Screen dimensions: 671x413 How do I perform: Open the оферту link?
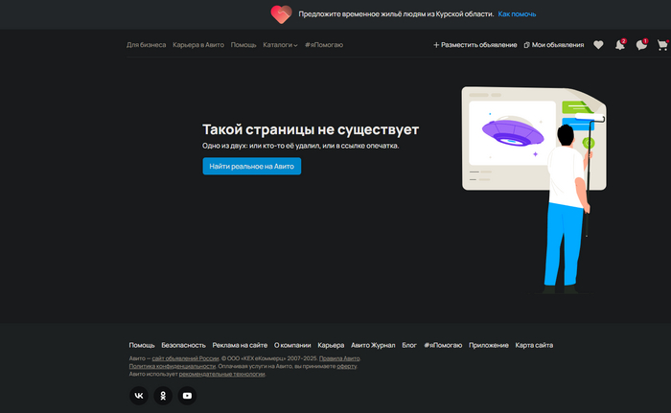point(347,366)
